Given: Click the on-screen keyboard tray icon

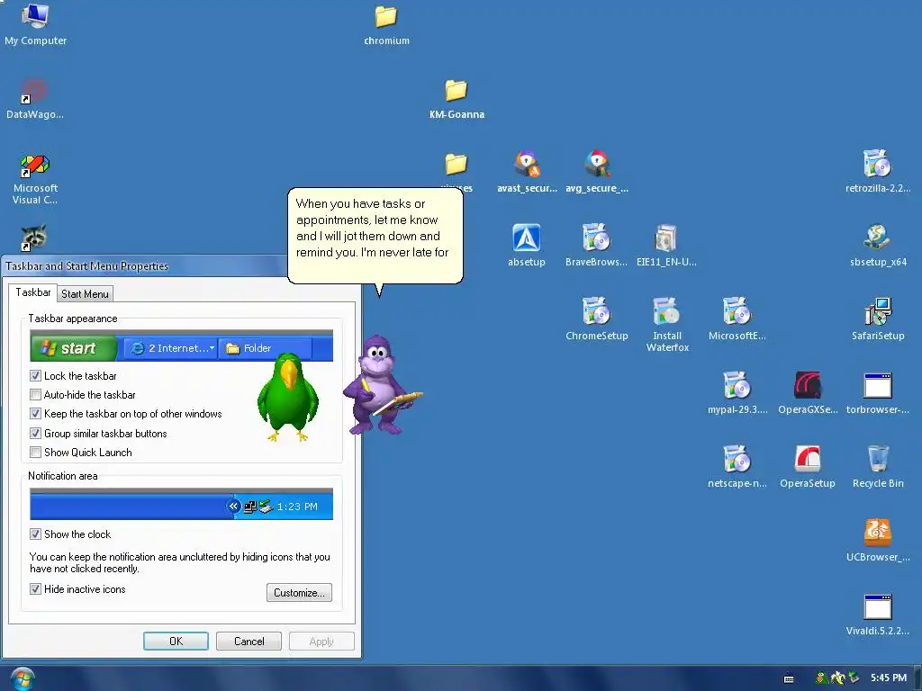Looking at the screenshot, I should pos(789,678).
